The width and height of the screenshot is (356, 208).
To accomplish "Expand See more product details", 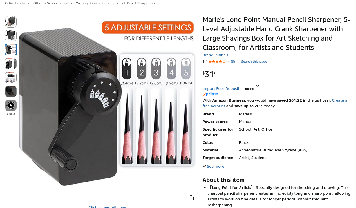I will tap(213, 166).
